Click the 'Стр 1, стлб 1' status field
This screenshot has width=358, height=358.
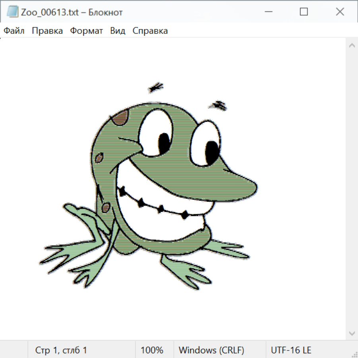point(61,350)
